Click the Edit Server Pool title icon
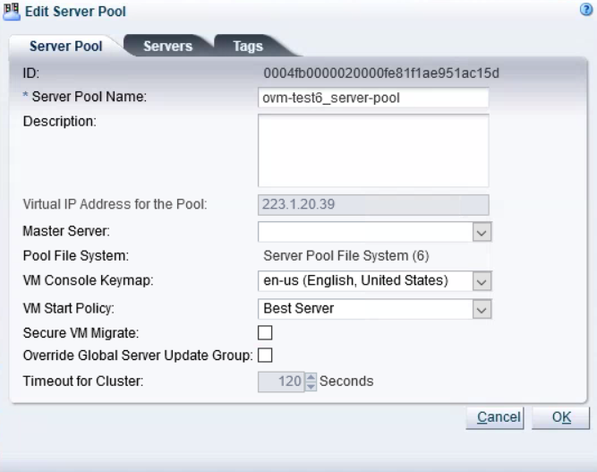 12,12
